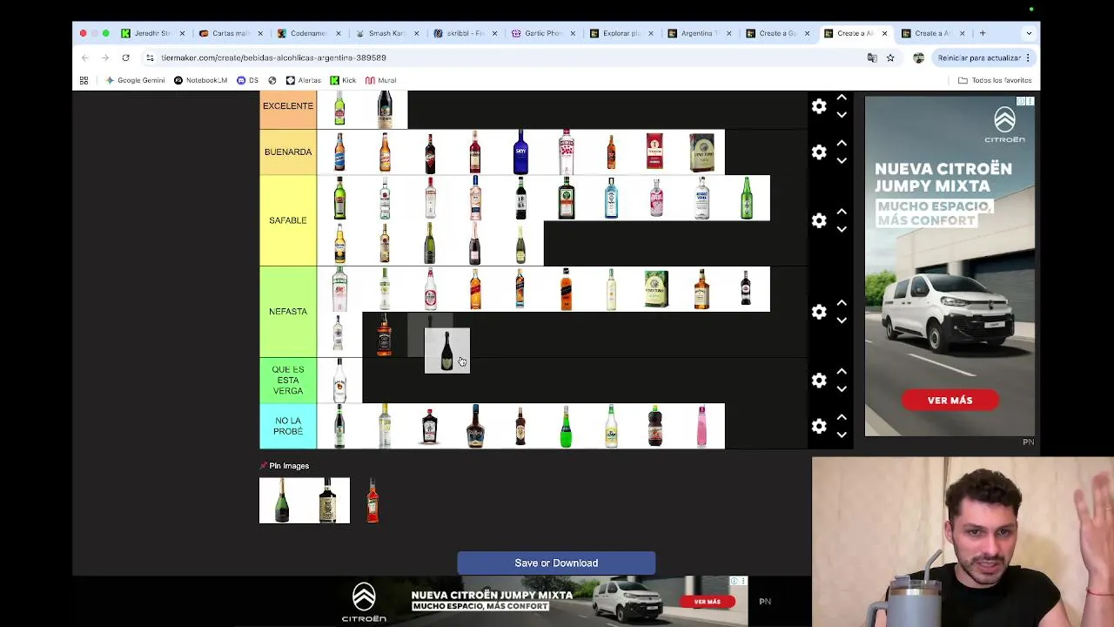
Task: Click VER MÁS in the bottom banner ad
Action: (x=707, y=601)
